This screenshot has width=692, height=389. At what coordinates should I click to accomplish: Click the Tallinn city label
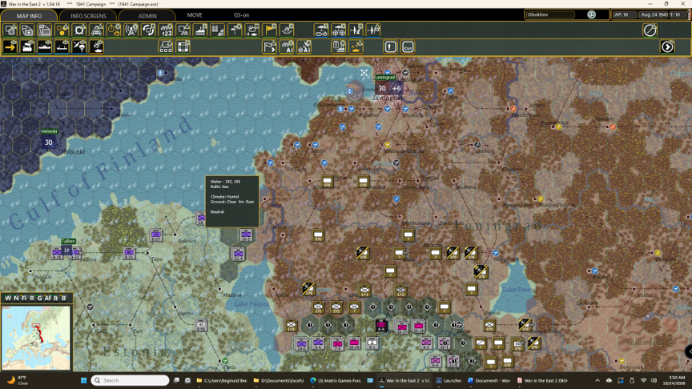pos(68,241)
